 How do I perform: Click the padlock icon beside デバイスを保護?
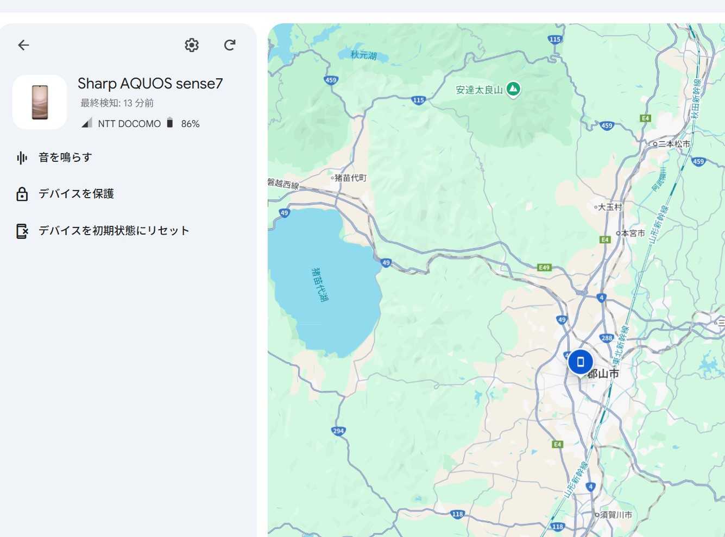[x=22, y=194]
